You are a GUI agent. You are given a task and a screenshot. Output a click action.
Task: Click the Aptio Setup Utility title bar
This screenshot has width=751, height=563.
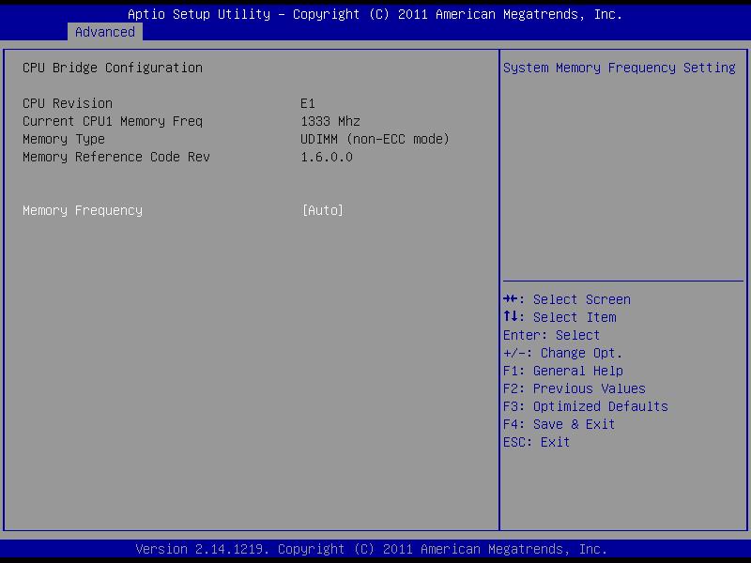(x=375, y=14)
